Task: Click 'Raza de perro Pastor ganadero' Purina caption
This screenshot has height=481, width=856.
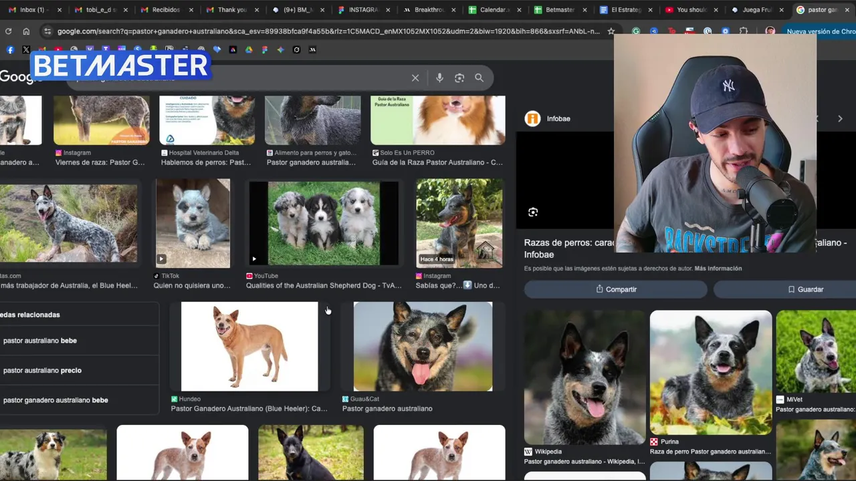Action: [x=711, y=452]
